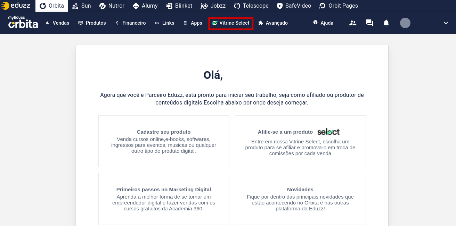Viewport: 456px width, 226px height.
Task: Open the Vendas menu item
Action: (57, 23)
